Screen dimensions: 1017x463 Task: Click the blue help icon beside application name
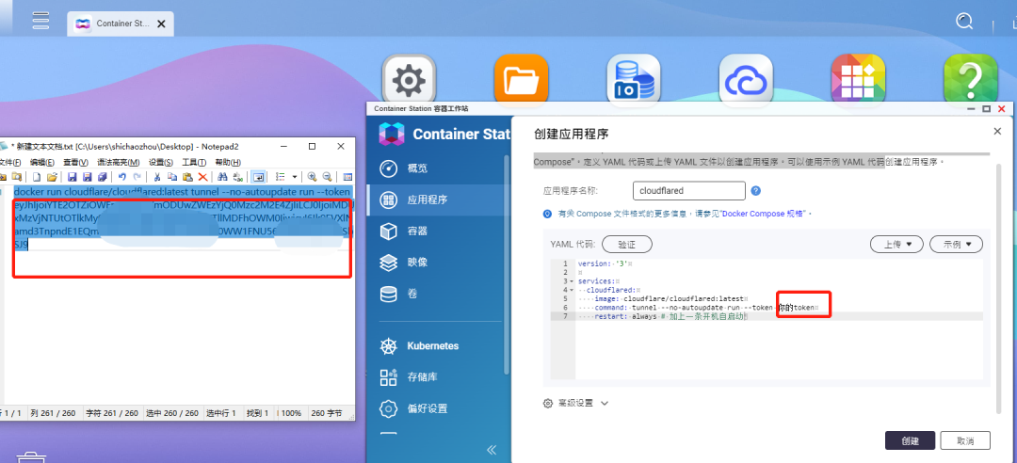click(x=755, y=190)
